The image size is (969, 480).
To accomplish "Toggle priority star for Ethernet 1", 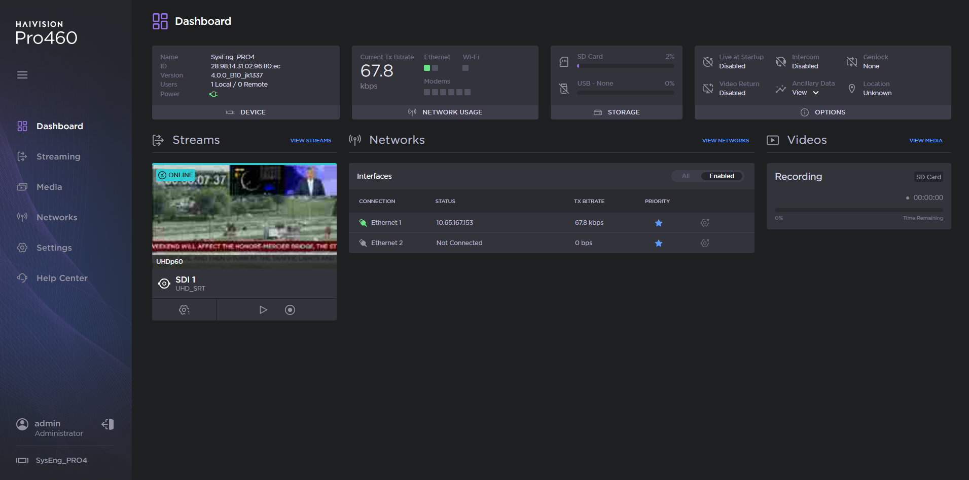I will tap(658, 223).
